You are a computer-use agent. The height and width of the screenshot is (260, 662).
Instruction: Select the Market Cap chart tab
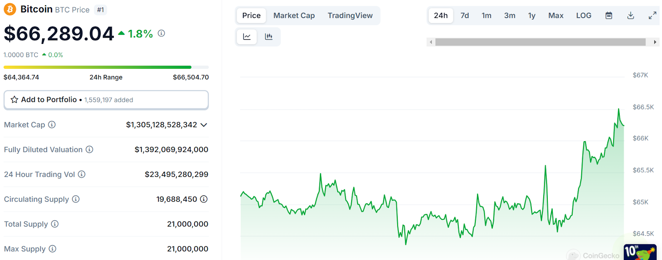[294, 16]
